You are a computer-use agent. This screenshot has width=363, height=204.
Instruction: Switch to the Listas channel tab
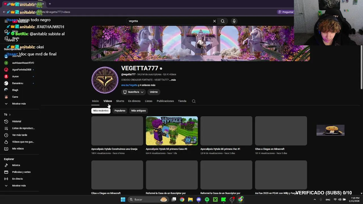(x=149, y=101)
